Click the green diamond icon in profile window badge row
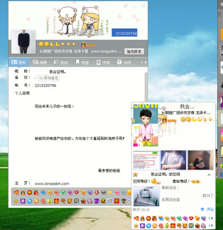 click(63, 193)
